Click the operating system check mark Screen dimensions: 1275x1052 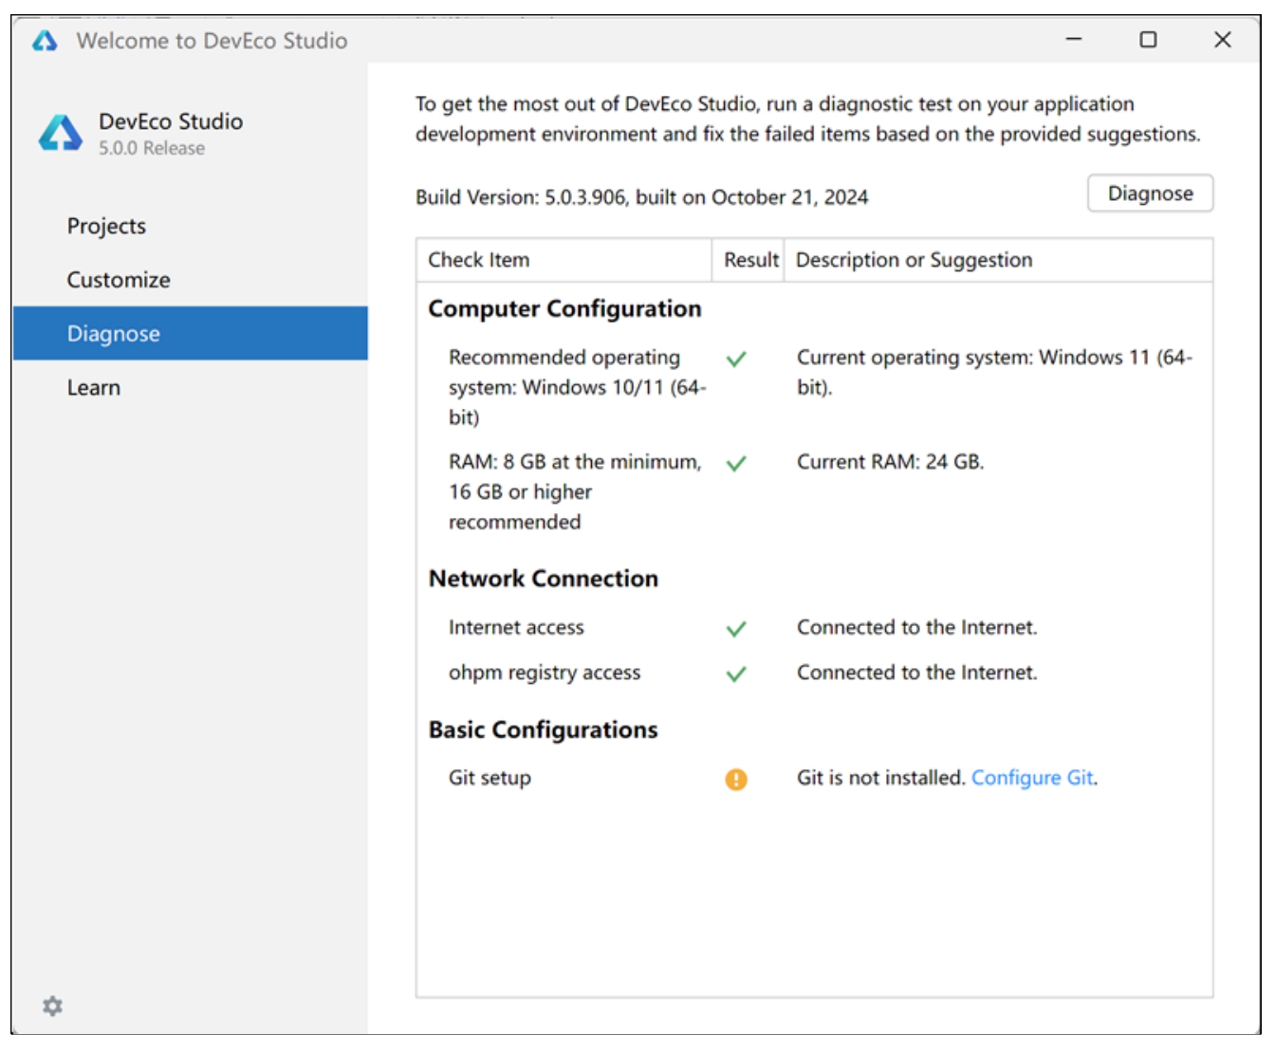(736, 359)
